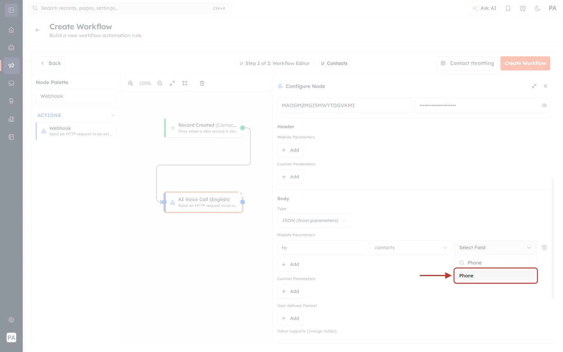Open the Select Field dropdown
Viewport: 563px width, 352px height.
495,248
